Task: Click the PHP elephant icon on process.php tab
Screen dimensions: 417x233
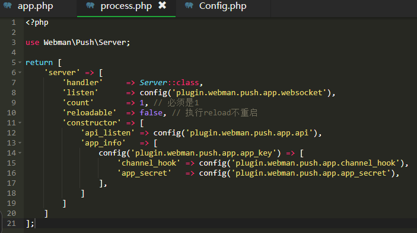Action: point(90,5)
